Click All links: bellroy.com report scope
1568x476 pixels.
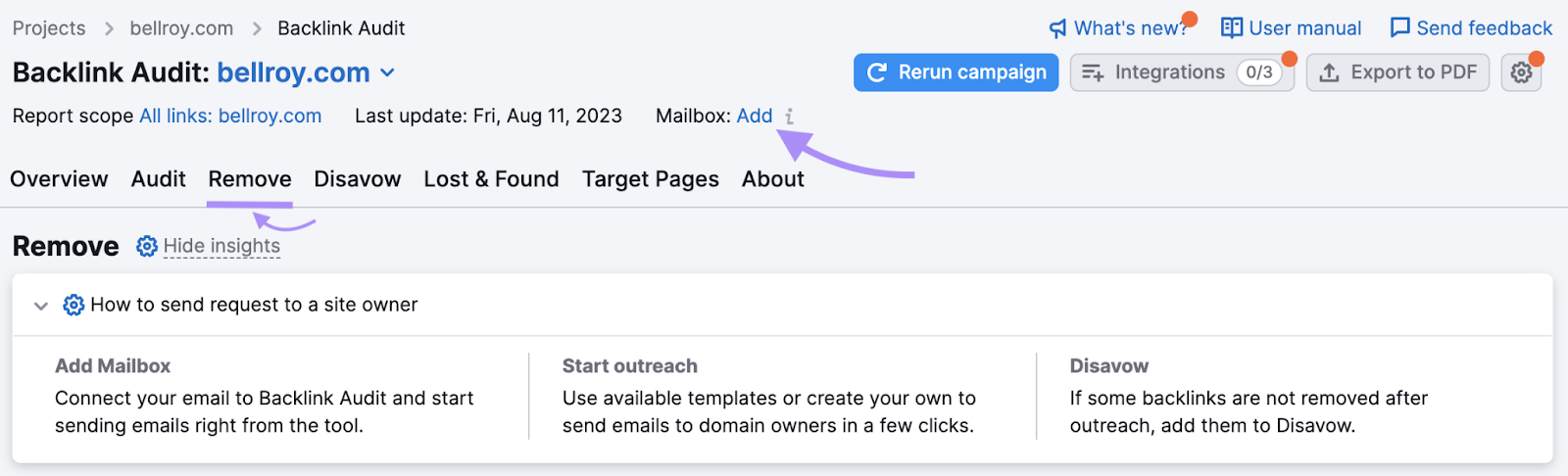pos(230,117)
